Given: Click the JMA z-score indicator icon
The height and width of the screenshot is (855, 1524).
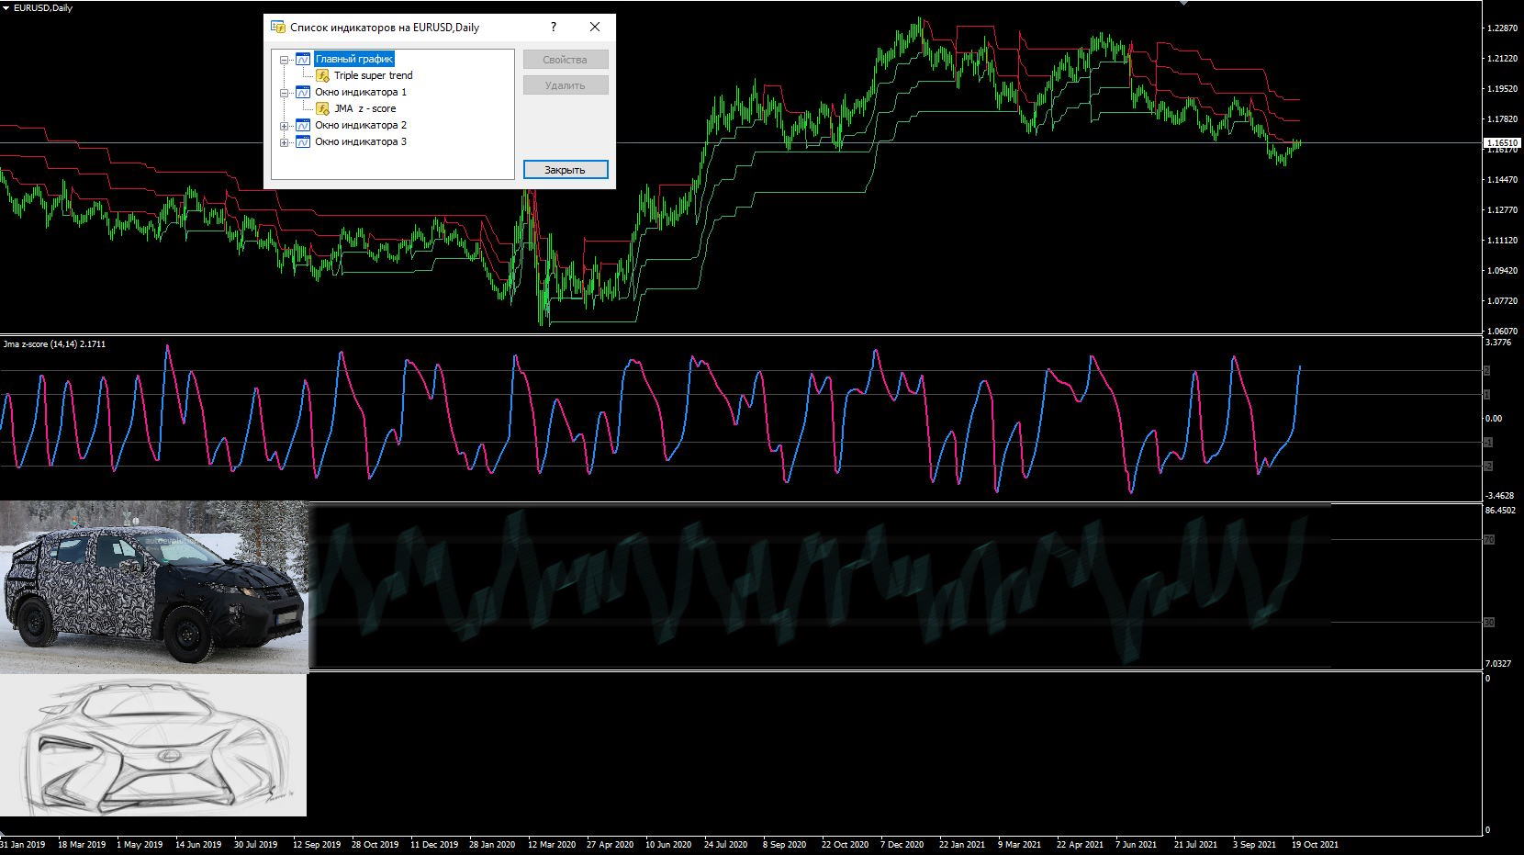Looking at the screenshot, I should pos(322,108).
